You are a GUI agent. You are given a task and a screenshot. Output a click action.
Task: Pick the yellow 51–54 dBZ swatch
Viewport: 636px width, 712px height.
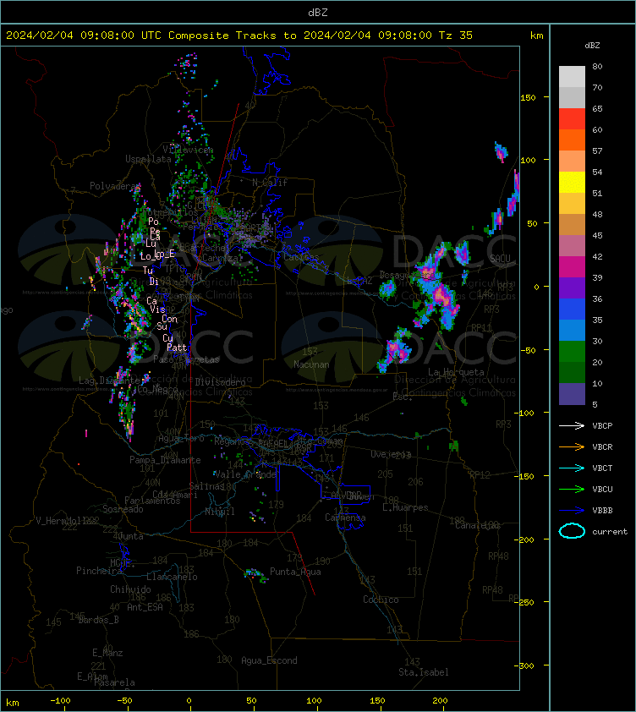[x=572, y=182]
